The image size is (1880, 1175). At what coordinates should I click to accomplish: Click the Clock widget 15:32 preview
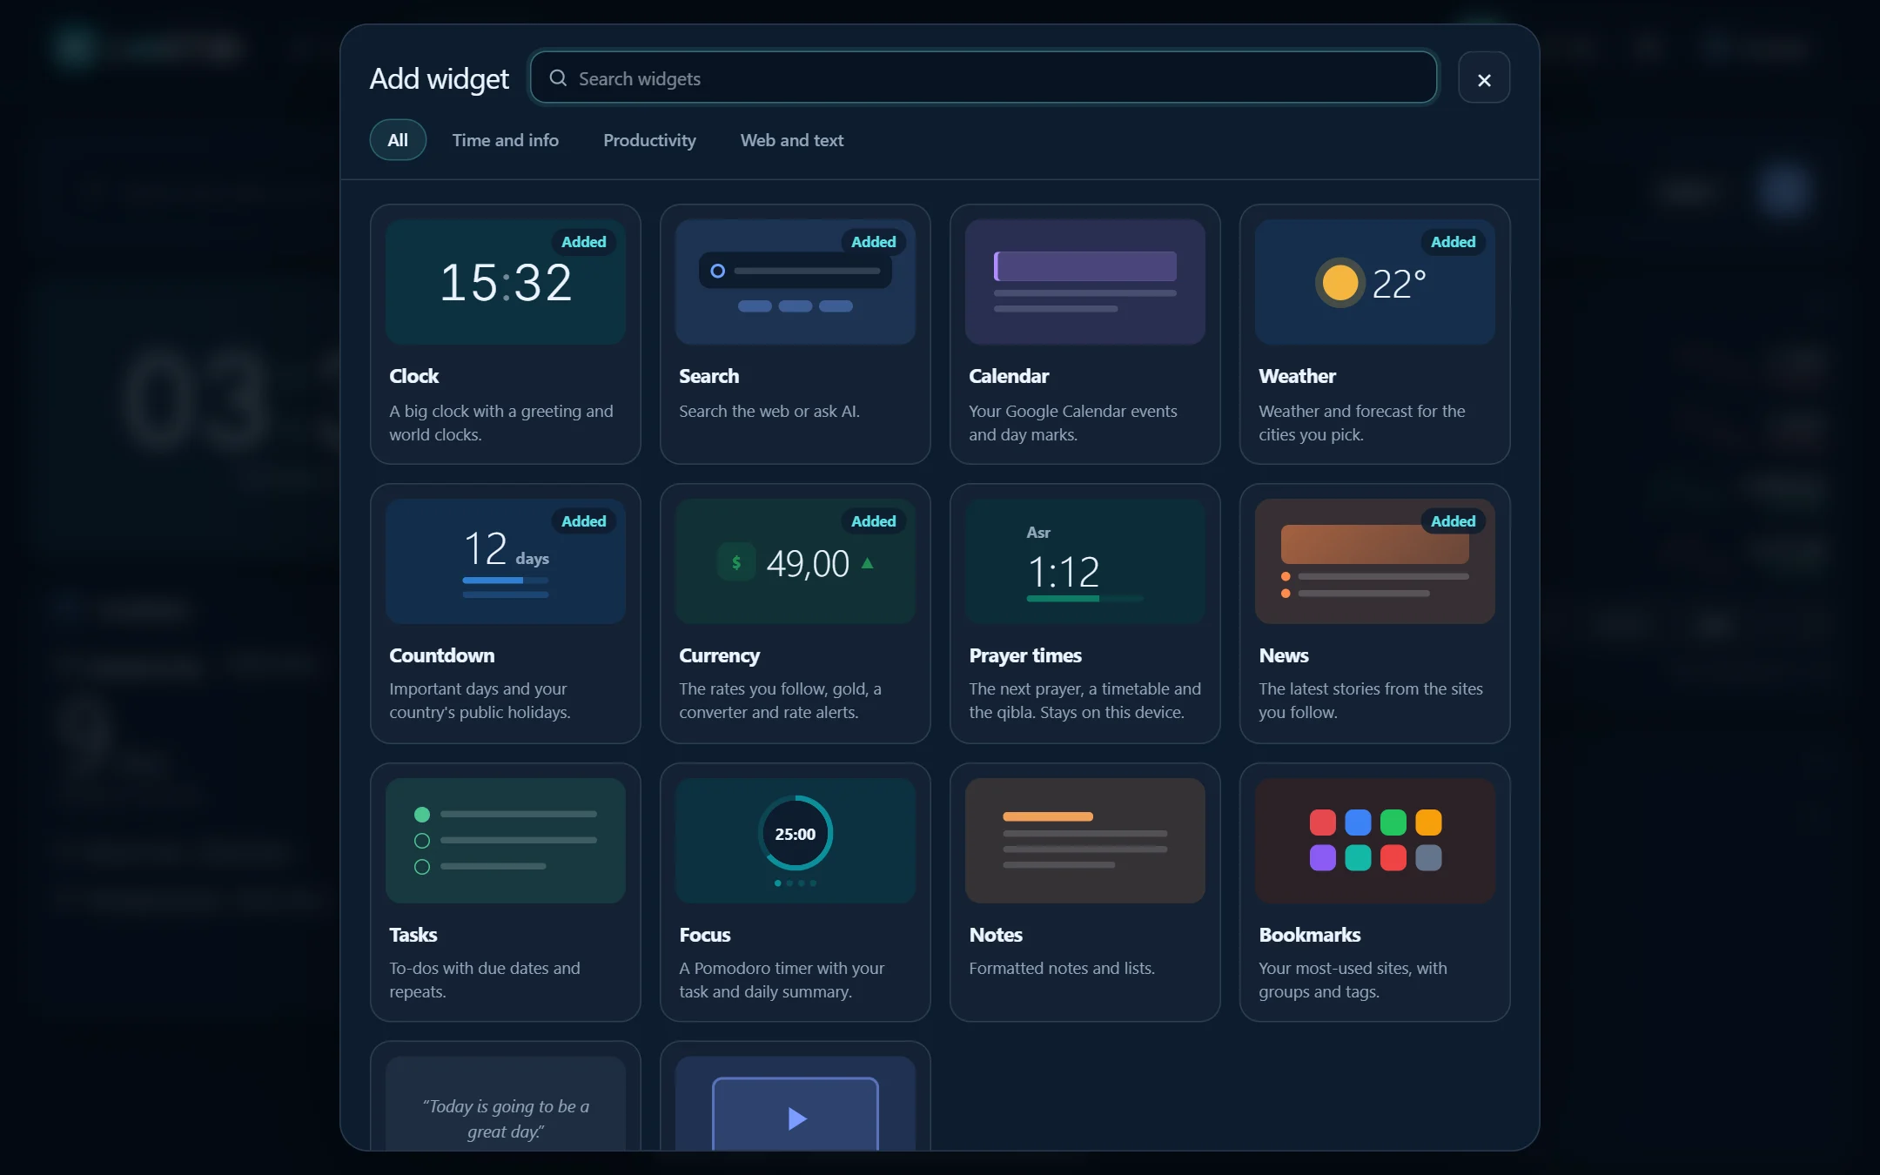[x=506, y=282]
